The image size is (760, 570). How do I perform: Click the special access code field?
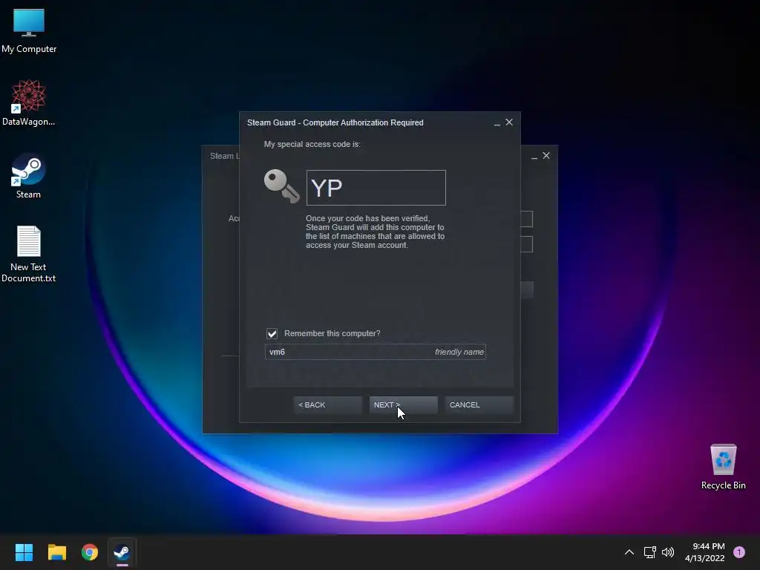[376, 188]
